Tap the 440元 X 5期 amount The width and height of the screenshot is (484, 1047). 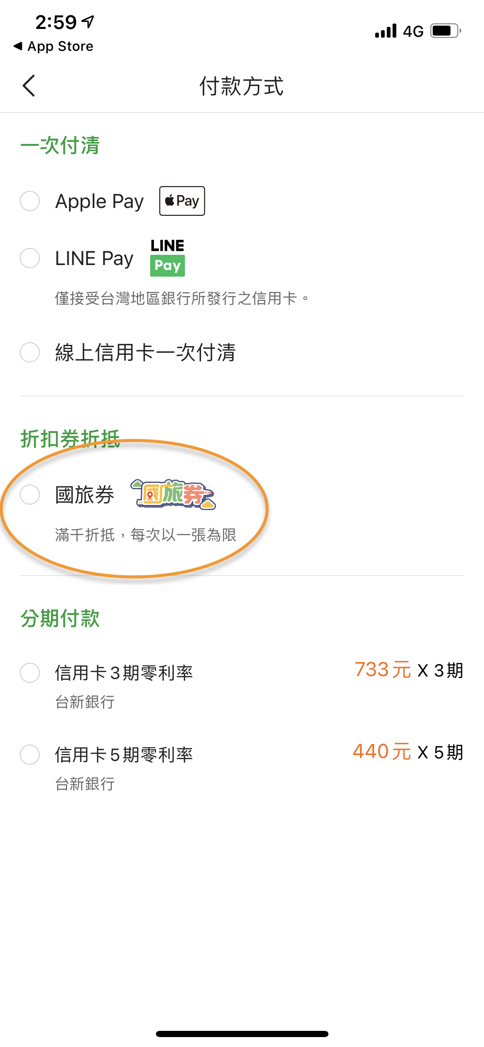pyautogui.click(x=408, y=752)
